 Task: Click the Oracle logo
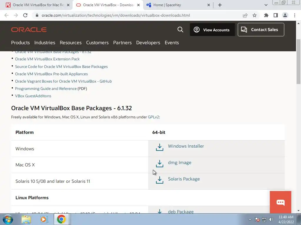coord(29,30)
